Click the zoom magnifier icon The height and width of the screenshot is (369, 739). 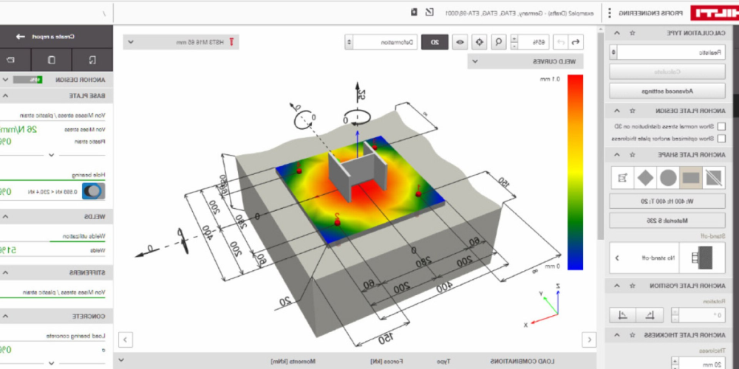click(x=500, y=43)
